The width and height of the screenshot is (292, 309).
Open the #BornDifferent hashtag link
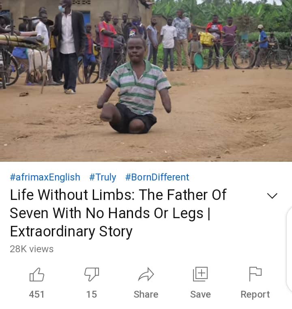tap(157, 177)
